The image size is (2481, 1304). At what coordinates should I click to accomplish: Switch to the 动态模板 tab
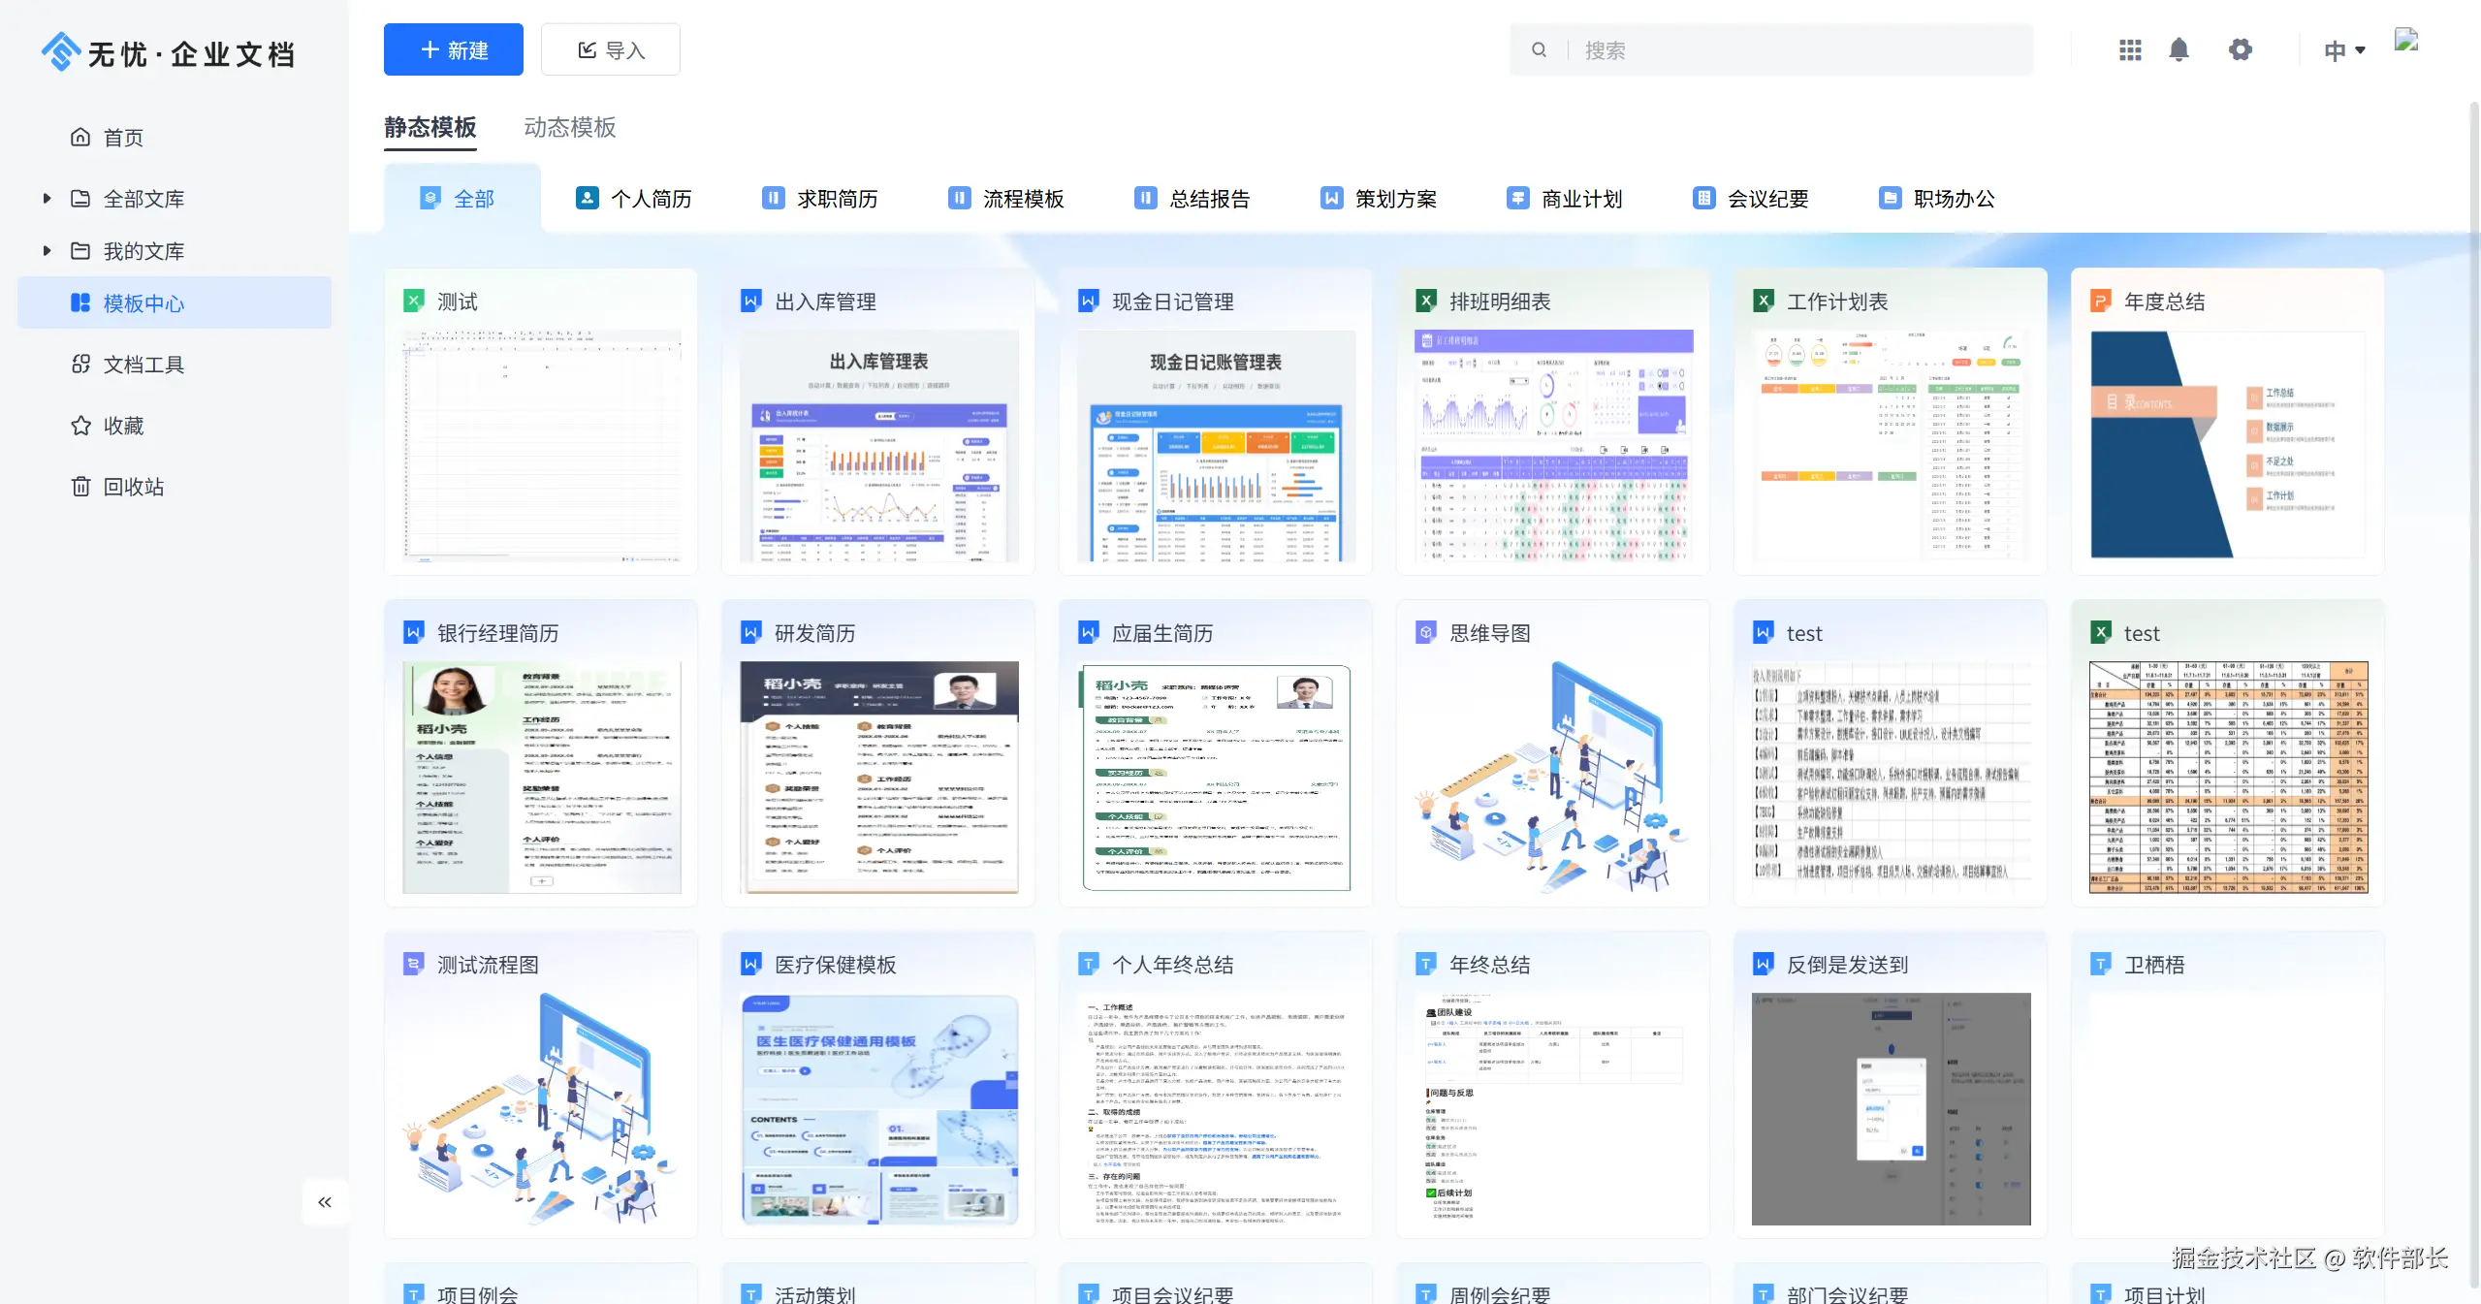[x=569, y=128]
